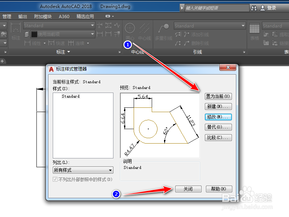Open the table style Standard dropdown

coord(275,26)
